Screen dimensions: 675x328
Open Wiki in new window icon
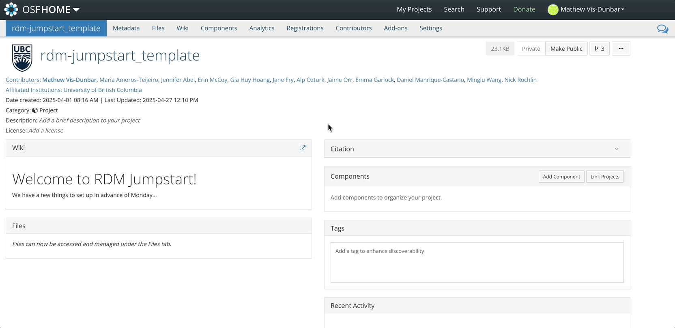pyautogui.click(x=302, y=148)
